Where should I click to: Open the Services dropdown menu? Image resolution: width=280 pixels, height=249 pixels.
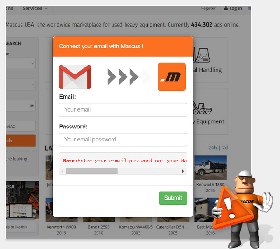[35, 8]
